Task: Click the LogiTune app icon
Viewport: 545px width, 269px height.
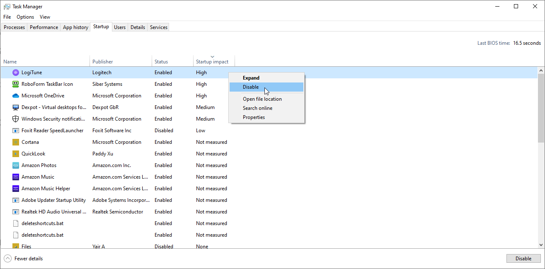Action: pos(16,73)
